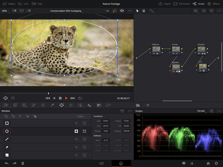Select the Vignette node thumbnail
223x167 pixels.
pos(176,66)
